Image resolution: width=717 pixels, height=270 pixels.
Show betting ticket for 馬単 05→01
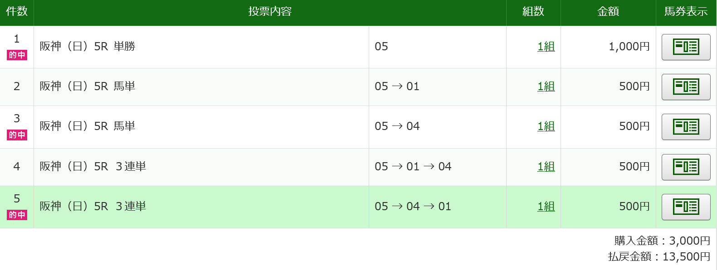pos(686,87)
